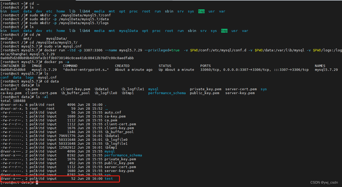The image size is (342, 187).
Task: Select the blue 'mysqlData' directory in root listing
Action: pos(129,31)
